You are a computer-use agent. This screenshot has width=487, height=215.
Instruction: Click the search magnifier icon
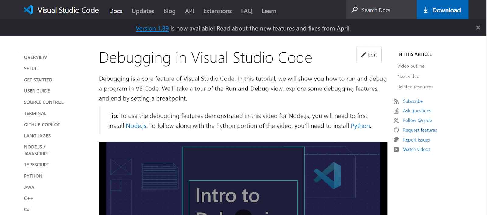[x=355, y=10]
